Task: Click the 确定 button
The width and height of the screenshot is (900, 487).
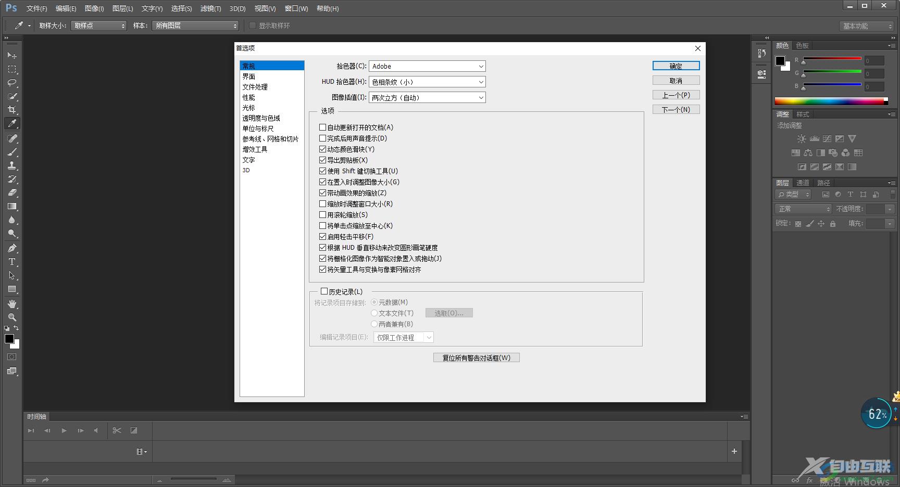Action: click(x=676, y=66)
